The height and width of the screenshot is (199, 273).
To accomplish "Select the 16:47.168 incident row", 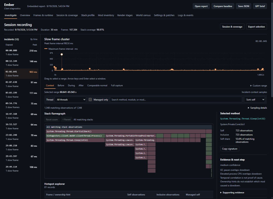I will tap(21, 116).
